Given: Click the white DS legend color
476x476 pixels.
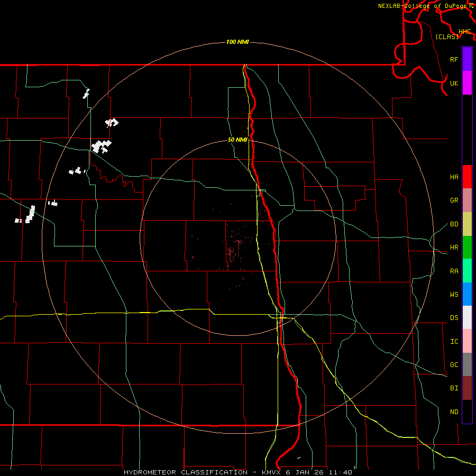Looking at the screenshot, I should point(467,317).
